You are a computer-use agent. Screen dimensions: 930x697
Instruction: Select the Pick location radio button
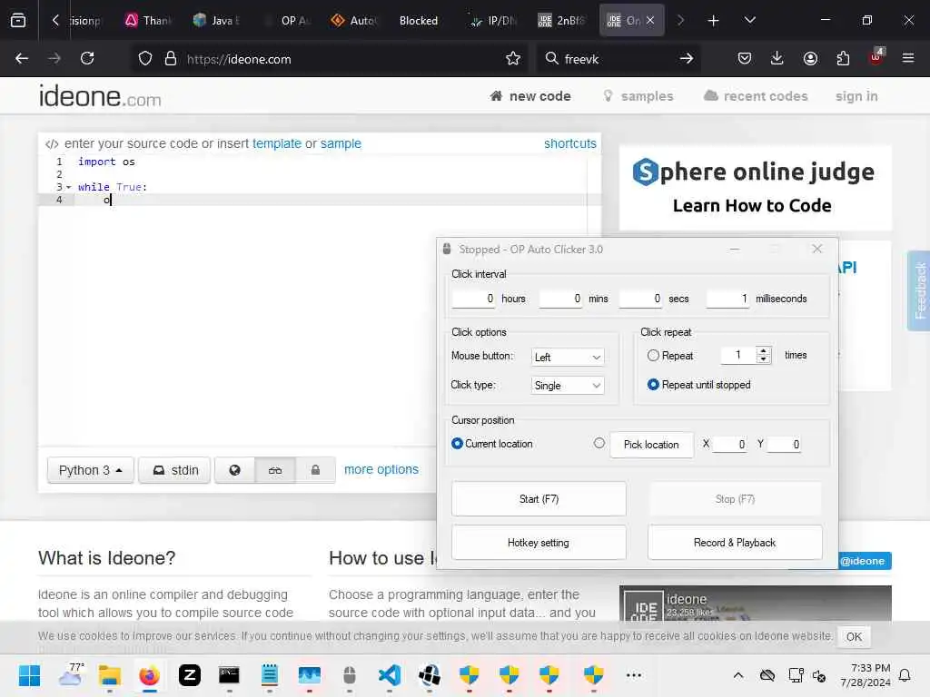pyautogui.click(x=599, y=443)
